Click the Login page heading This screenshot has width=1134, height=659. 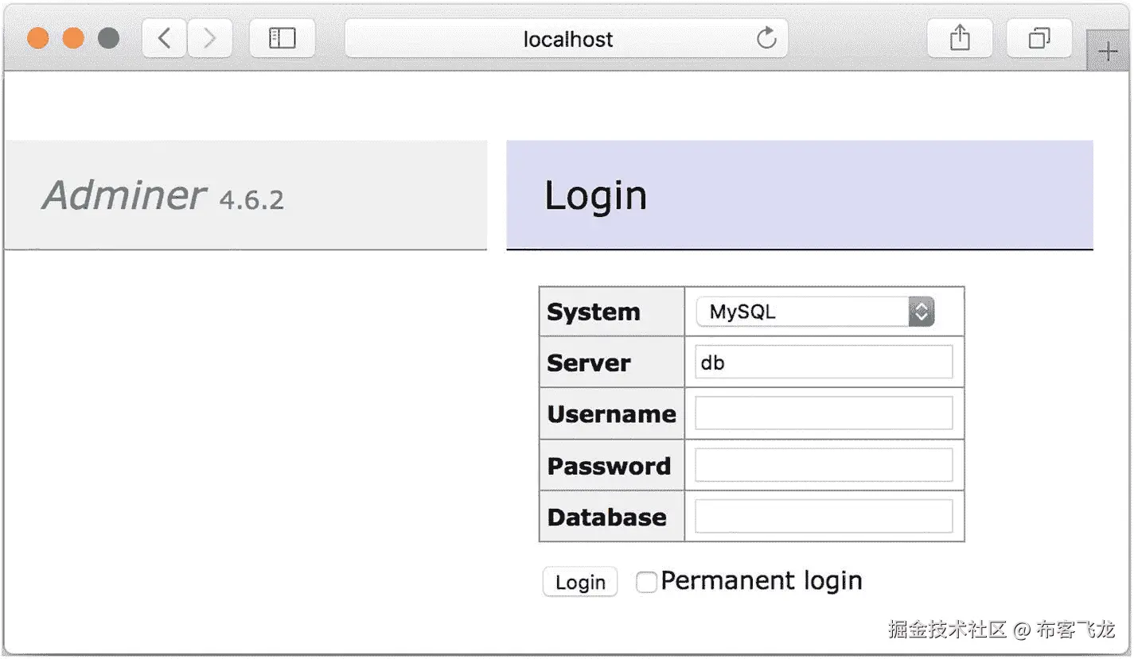(595, 196)
